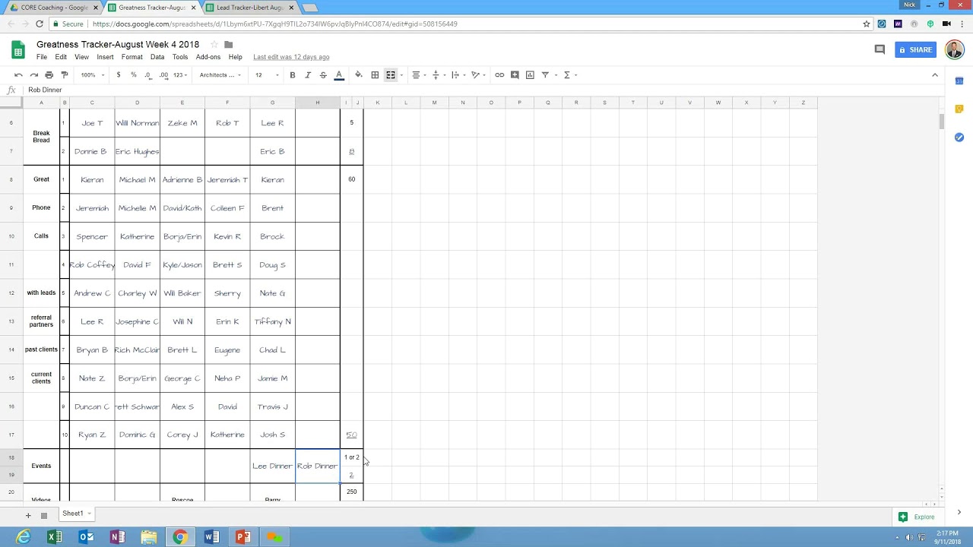Insert a comment from the toolbar

[515, 75]
